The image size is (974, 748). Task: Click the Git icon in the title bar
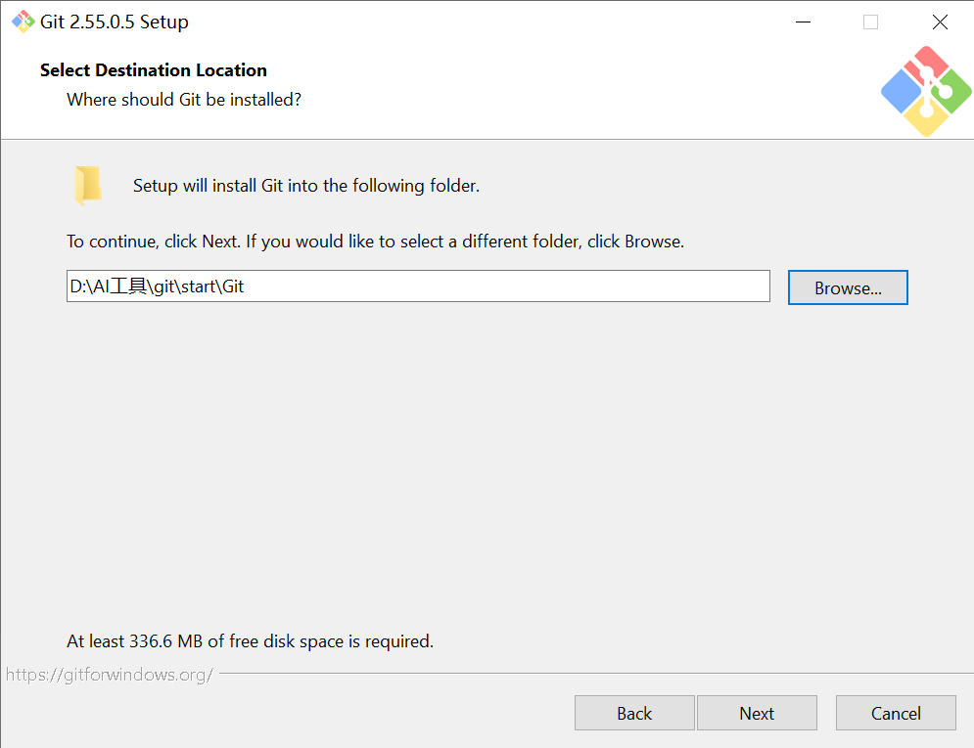(x=23, y=22)
